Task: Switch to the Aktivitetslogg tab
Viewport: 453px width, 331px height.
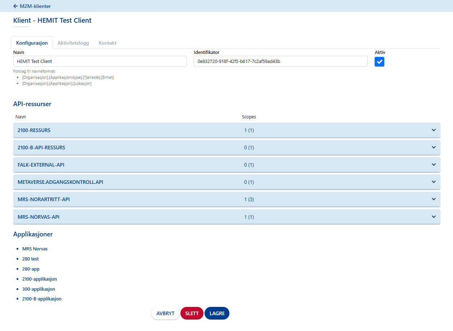Action: point(73,43)
